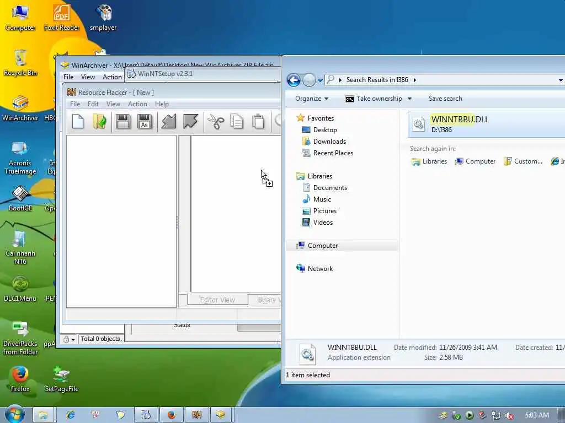Click the Save floppy icon in Resource Hacker

[123, 121]
